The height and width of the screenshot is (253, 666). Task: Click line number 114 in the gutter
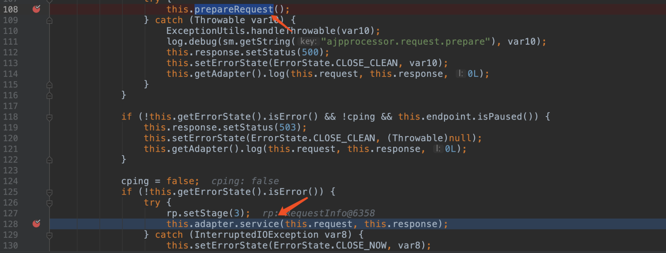tap(10, 74)
